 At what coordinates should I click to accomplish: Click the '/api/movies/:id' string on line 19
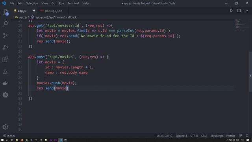point(63,25)
